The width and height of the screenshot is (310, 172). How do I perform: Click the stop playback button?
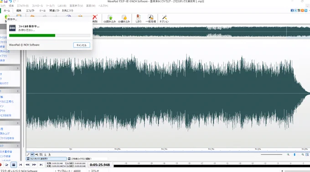(13, 165)
